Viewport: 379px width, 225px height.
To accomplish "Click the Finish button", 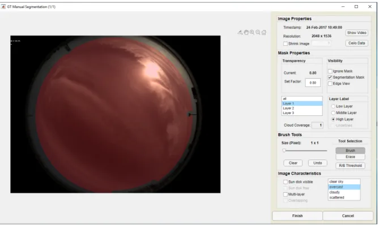I will pos(297,216).
